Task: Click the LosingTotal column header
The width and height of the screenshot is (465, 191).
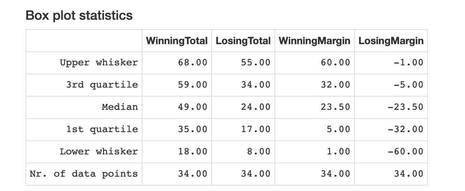Action: click(x=243, y=41)
